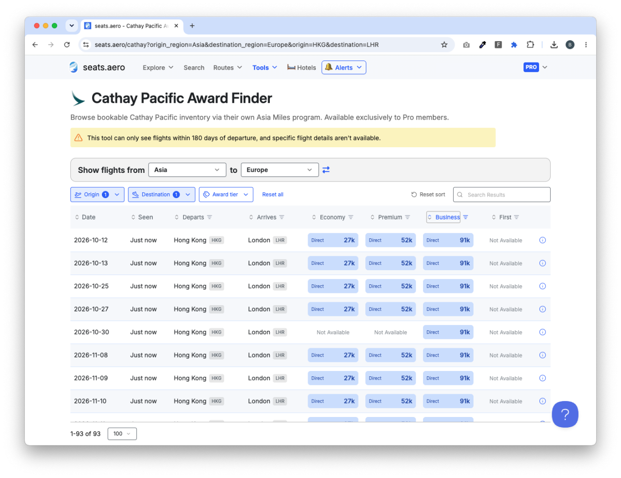This screenshot has width=621, height=478.
Task: Select the 91k Business fare for 2026-10-25
Action: pos(448,286)
